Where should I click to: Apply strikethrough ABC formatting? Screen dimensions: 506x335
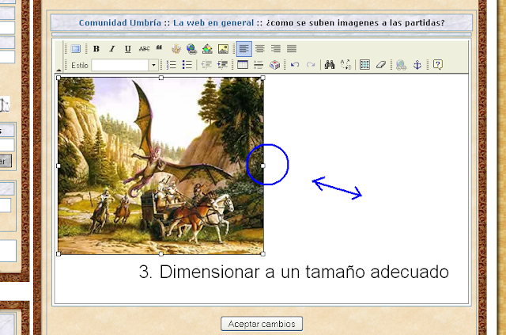pos(144,49)
